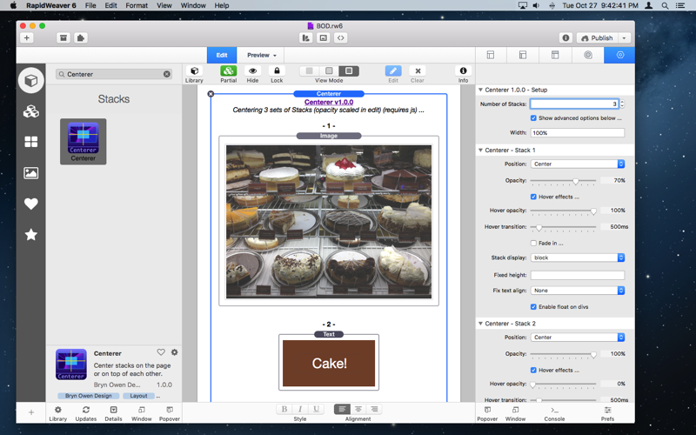Viewport: 696px width, 435px height.
Task: Collapse Centerer - Stack 2 section
Action: (480, 324)
